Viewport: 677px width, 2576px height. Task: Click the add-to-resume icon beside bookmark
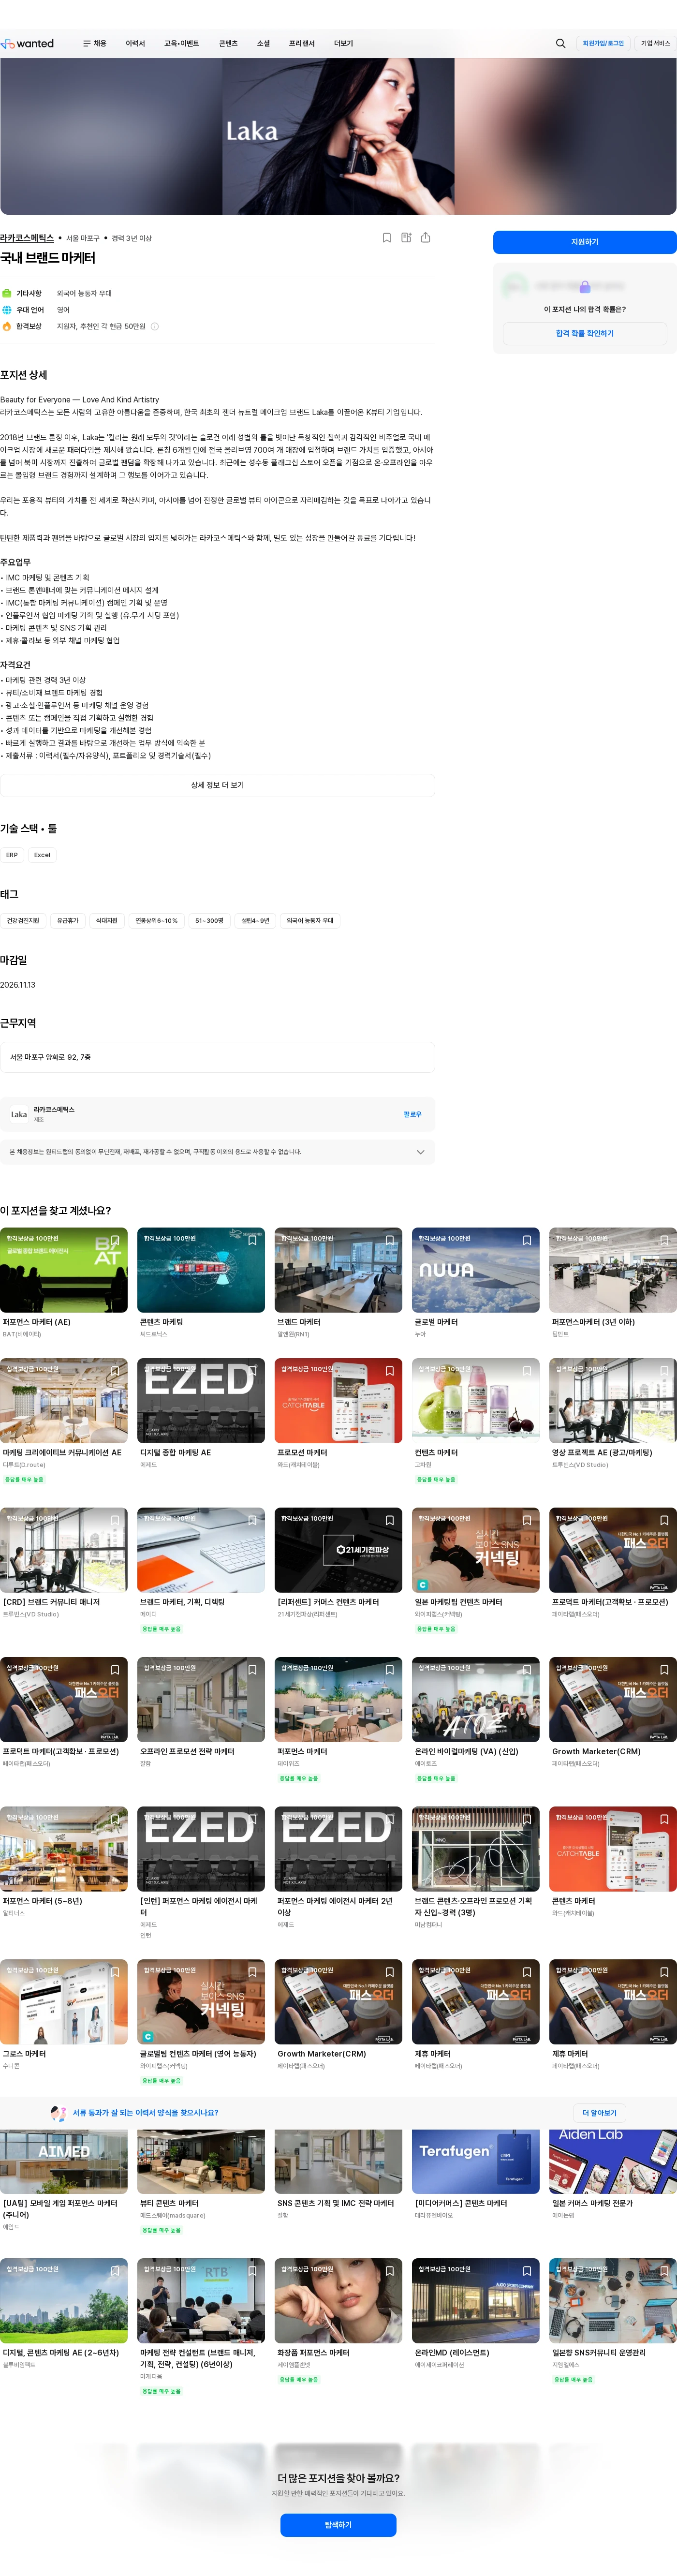[x=406, y=238]
